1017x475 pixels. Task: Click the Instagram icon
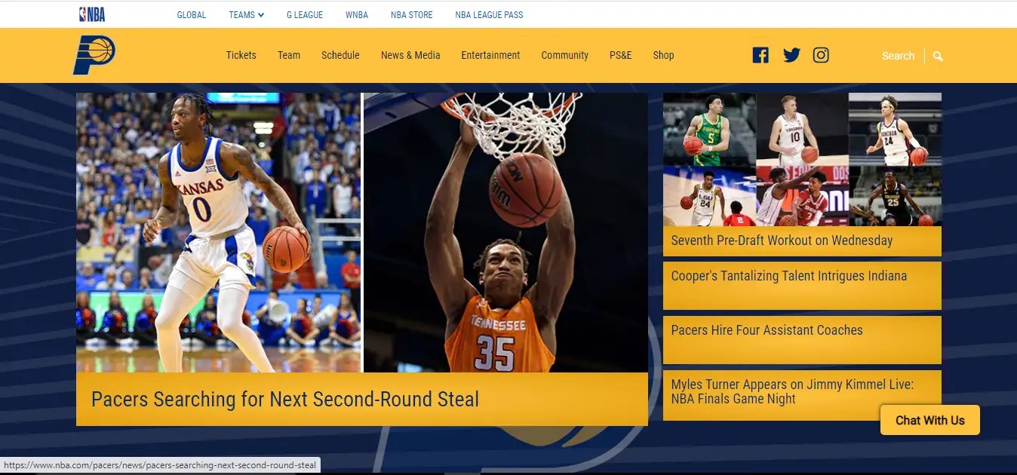(x=821, y=54)
